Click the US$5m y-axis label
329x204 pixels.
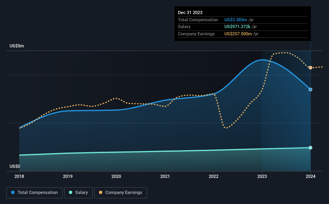(x=17, y=46)
